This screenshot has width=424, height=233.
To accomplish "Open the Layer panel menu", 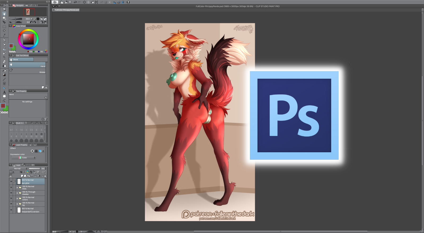I will point(10,165).
